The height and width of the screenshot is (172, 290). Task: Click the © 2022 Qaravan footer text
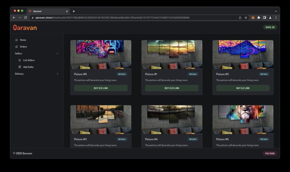pyautogui.click(x=23, y=153)
